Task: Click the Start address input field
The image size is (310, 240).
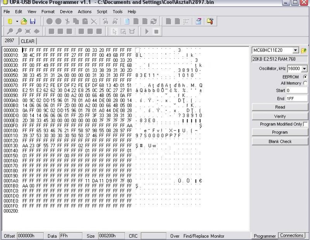Action: tap(297, 91)
